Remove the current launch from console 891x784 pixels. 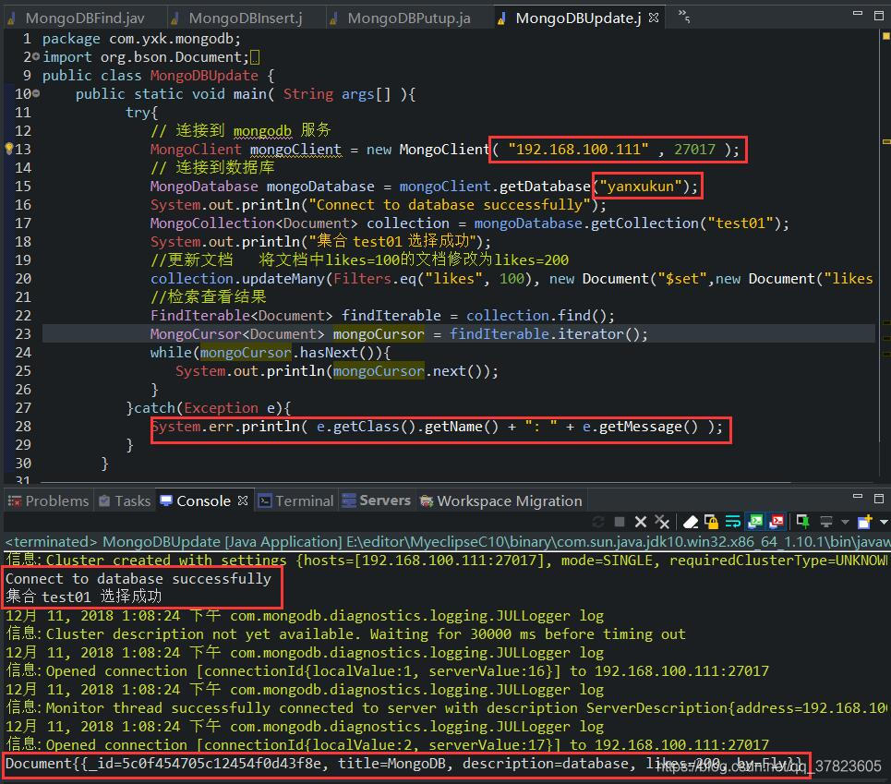[641, 522]
